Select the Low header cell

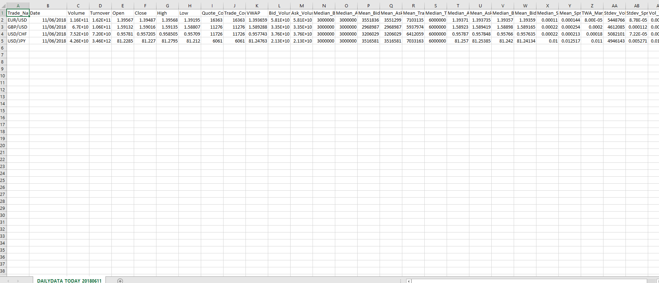pyautogui.click(x=190, y=13)
